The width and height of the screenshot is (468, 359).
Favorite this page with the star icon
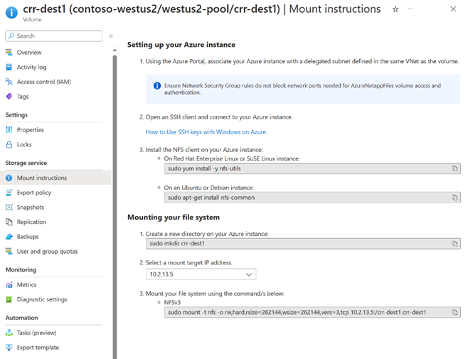pyautogui.click(x=395, y=9)
